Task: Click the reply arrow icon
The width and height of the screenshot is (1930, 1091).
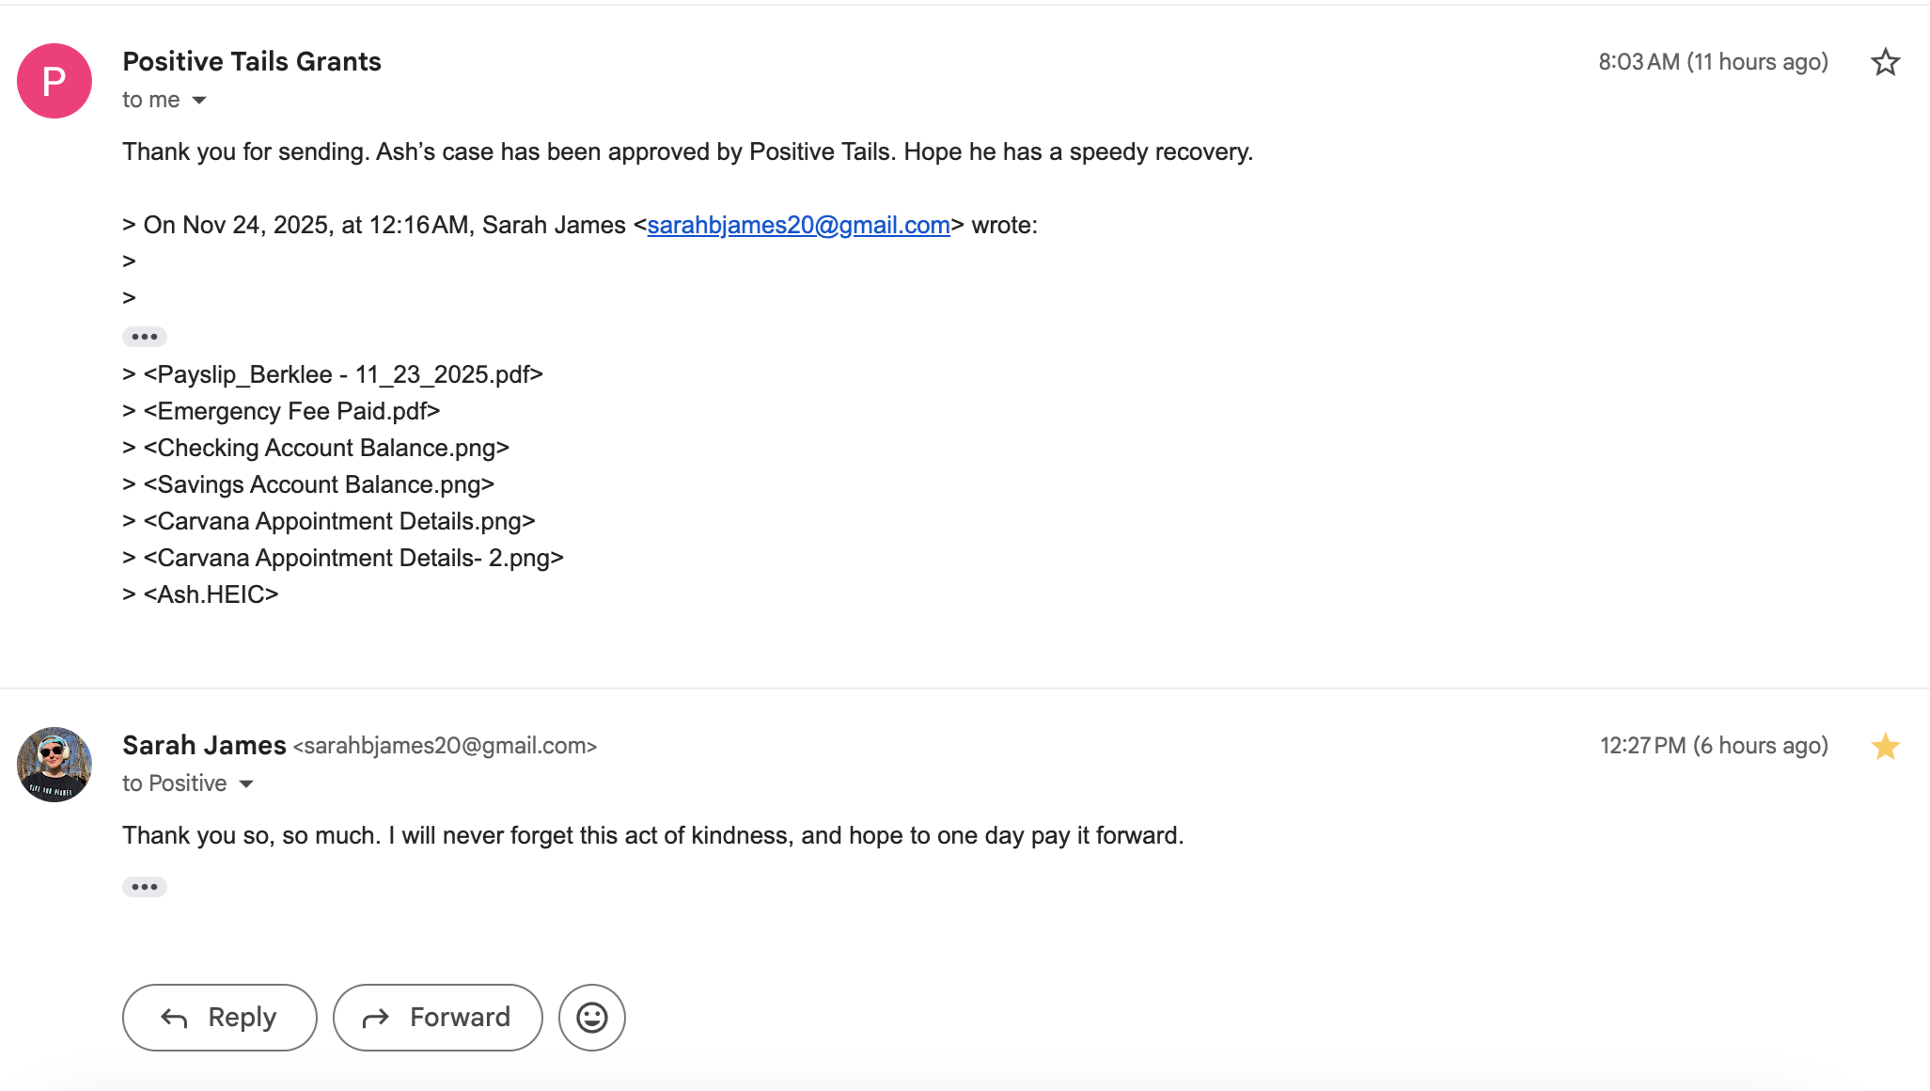Action: click(x=175, y=1018)
